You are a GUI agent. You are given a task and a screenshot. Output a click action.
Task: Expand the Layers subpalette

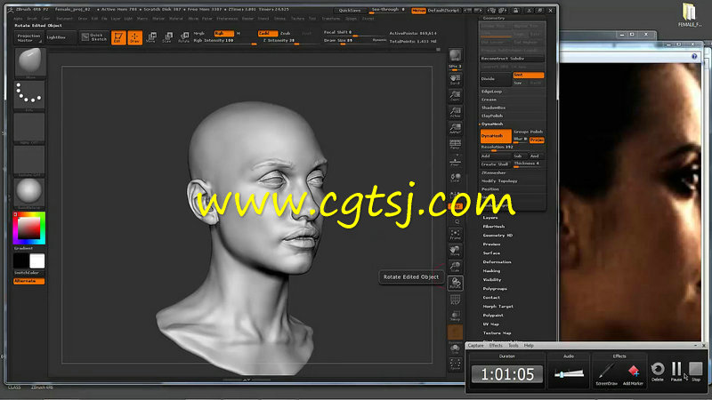tap(490, 218)
